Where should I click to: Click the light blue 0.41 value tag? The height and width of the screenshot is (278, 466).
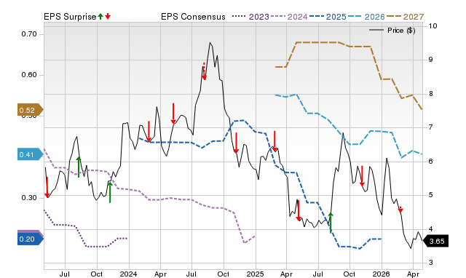coord(30,154)
